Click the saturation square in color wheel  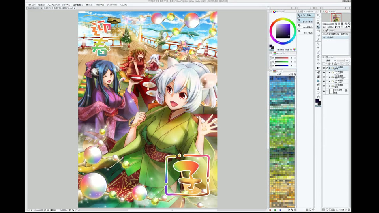point(283,31)
